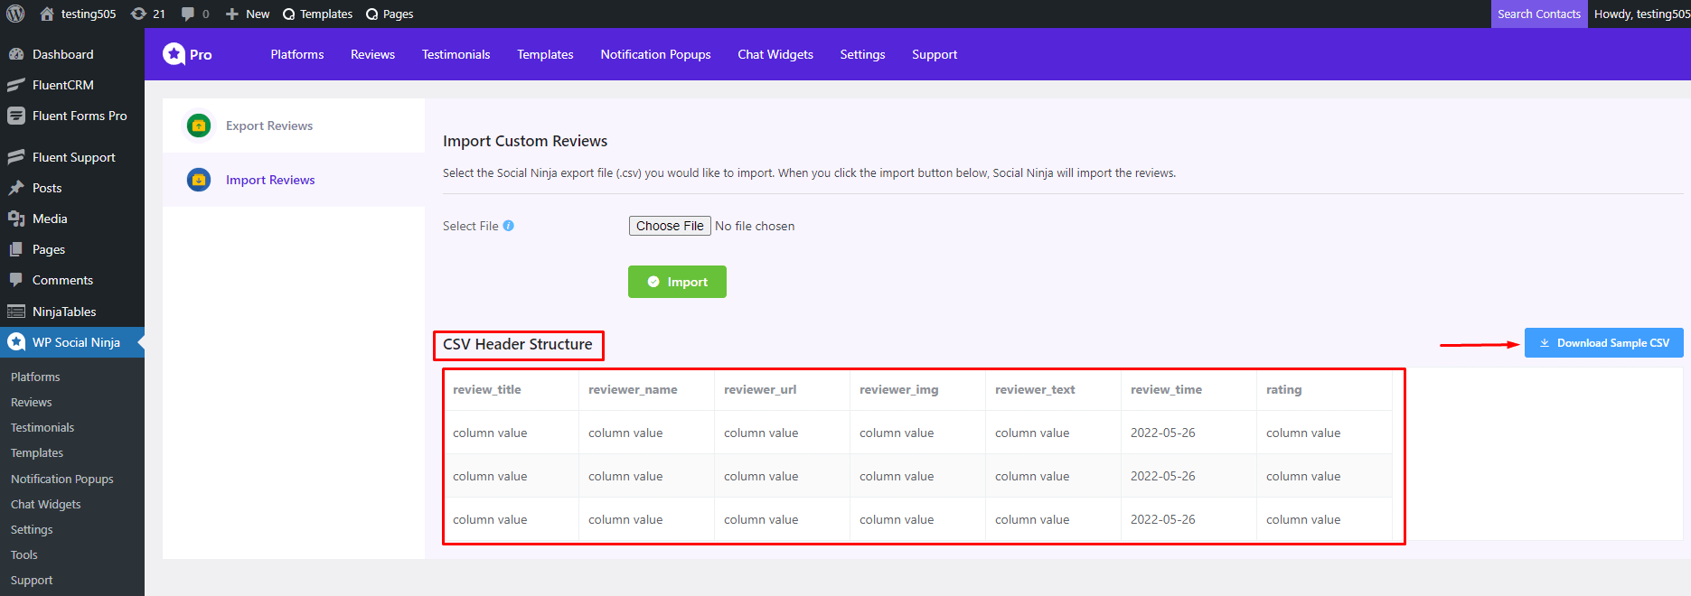Open Templates in the purple nav

point(545,54)
